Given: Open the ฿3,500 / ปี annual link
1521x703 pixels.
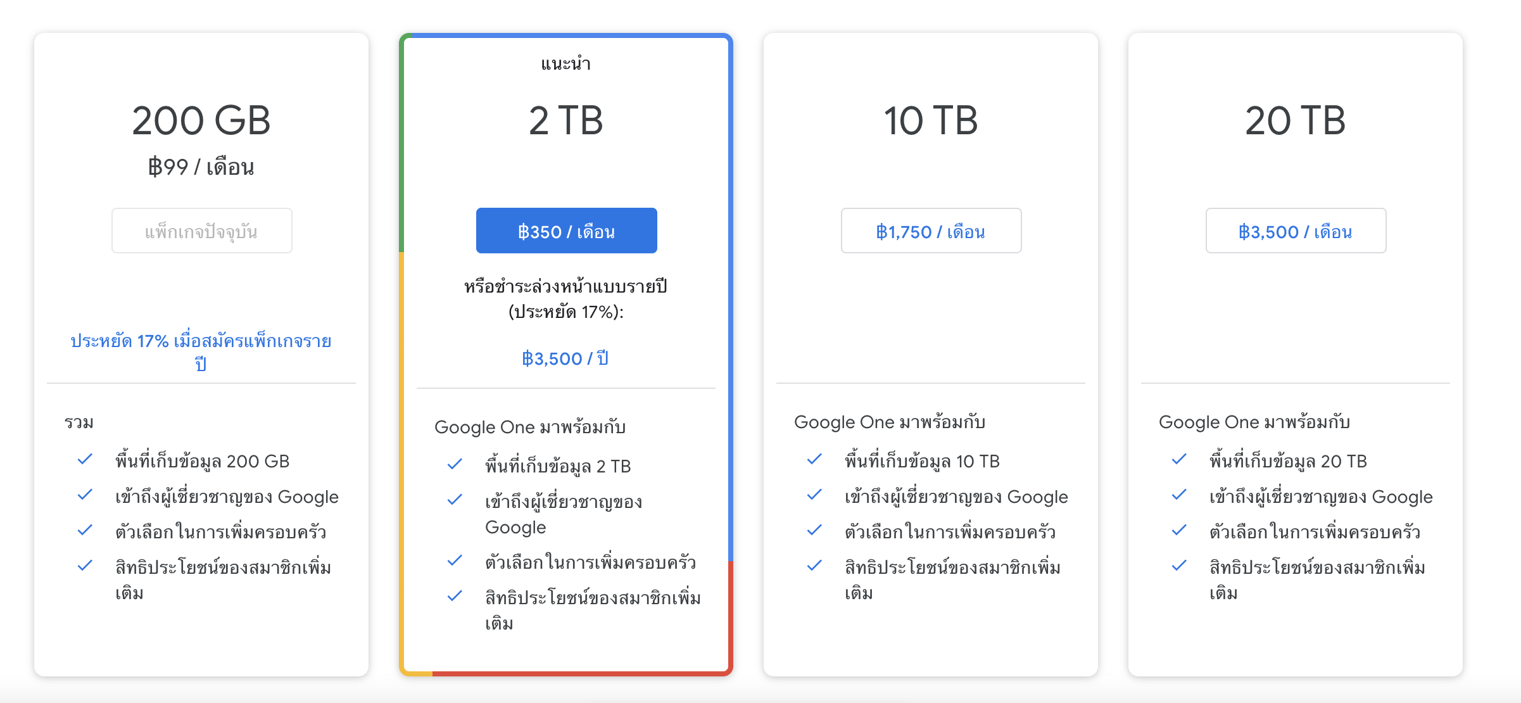Looking at the screenshot, I should [565, 358].
